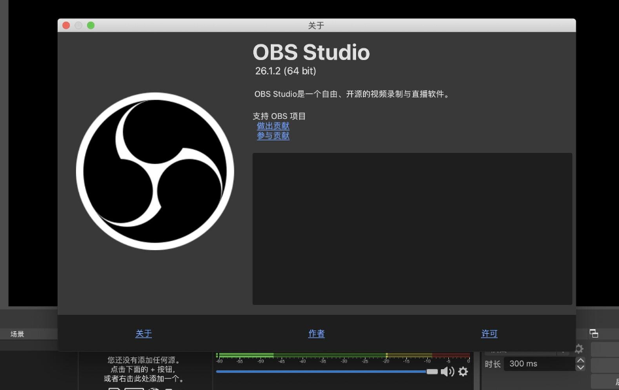Click the transition properties gear icon
Screen dimensions: 619x390
579,349
